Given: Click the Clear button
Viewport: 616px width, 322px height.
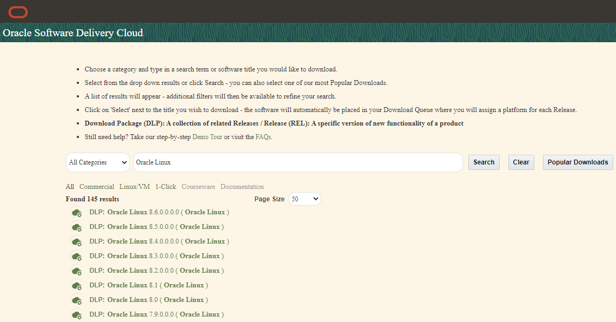Looking at the screenshot, I should [x=520, y=162].
